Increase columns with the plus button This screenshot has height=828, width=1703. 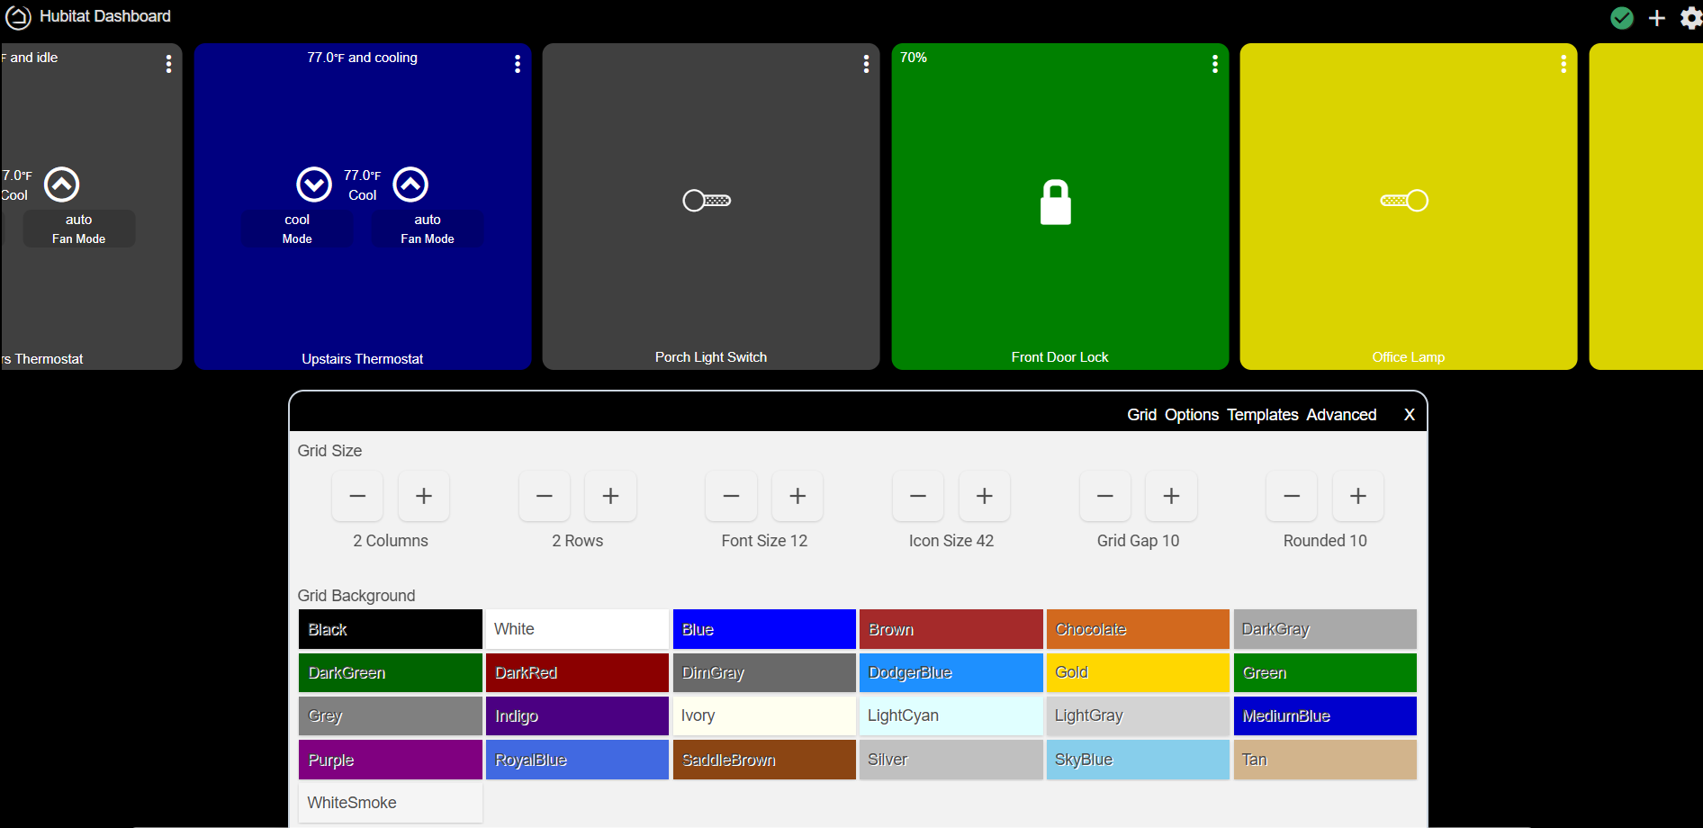[x=423, y=496]
